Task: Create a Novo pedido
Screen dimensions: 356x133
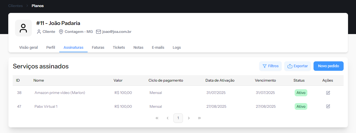Action: pos(328,66)
